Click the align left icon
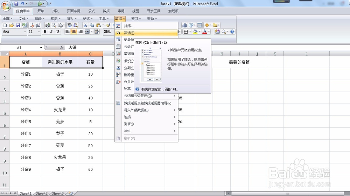The image size is (350, 196). 67,32
